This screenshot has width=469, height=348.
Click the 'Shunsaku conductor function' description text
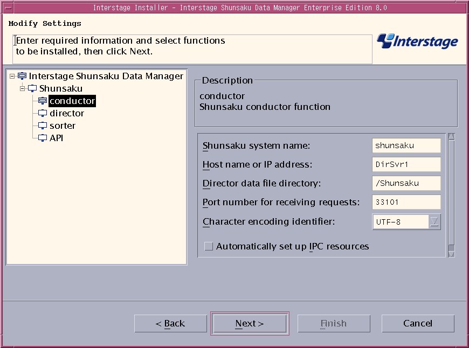(265, 107)
